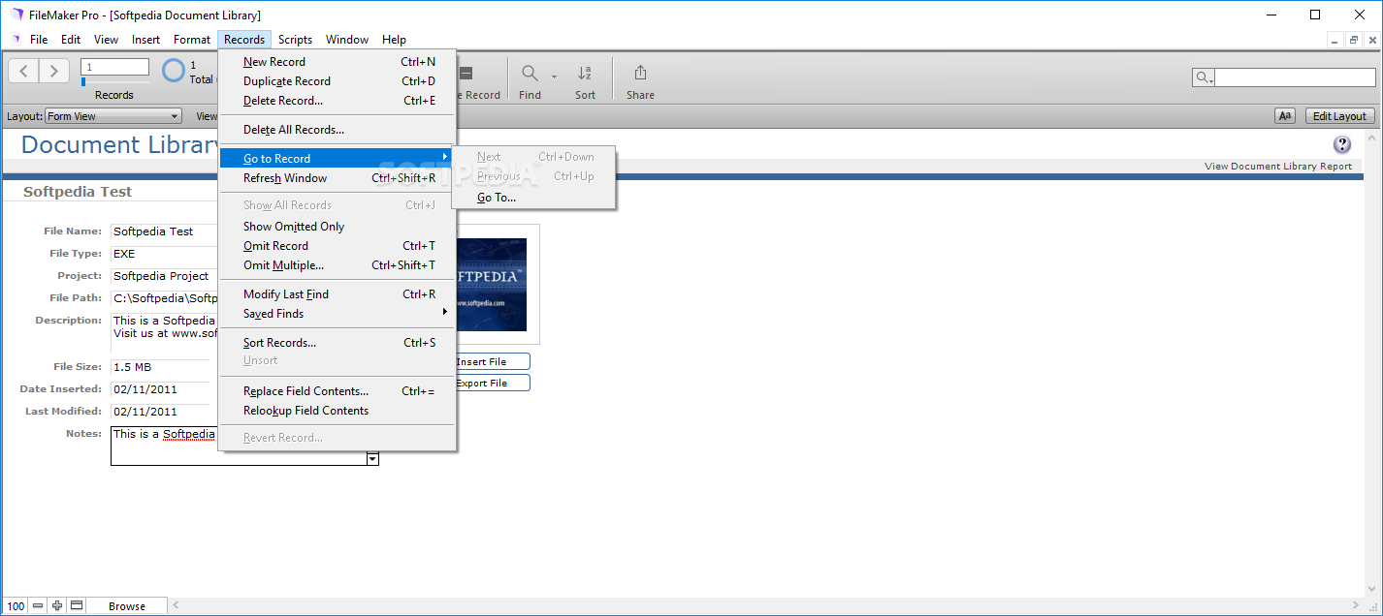
Task: Select Show Omitted Only
Action: click(338, 227)
